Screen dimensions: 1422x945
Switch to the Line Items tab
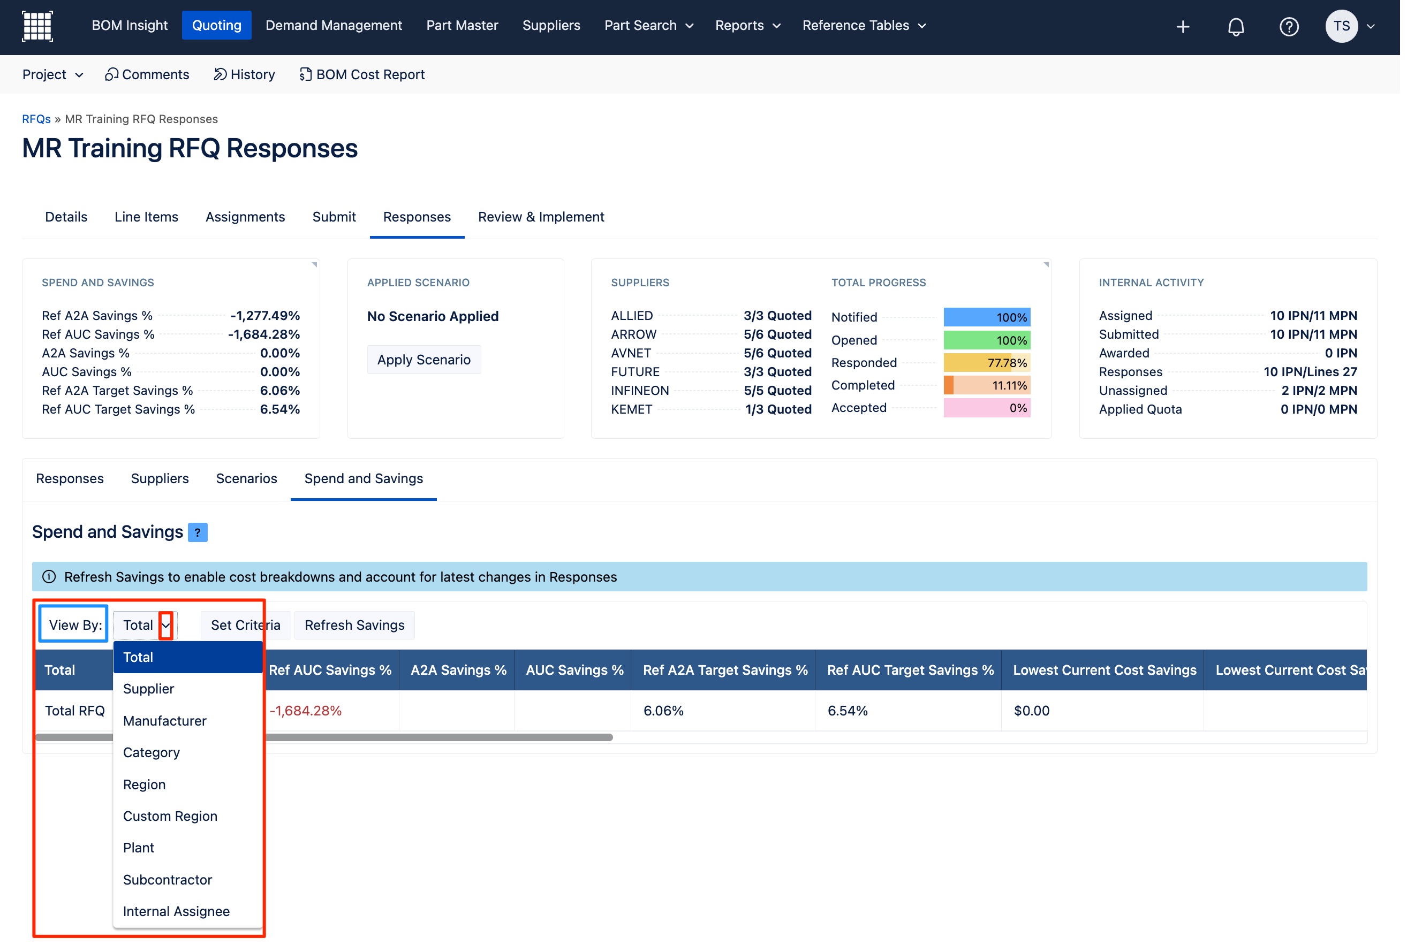coord(147,217)
